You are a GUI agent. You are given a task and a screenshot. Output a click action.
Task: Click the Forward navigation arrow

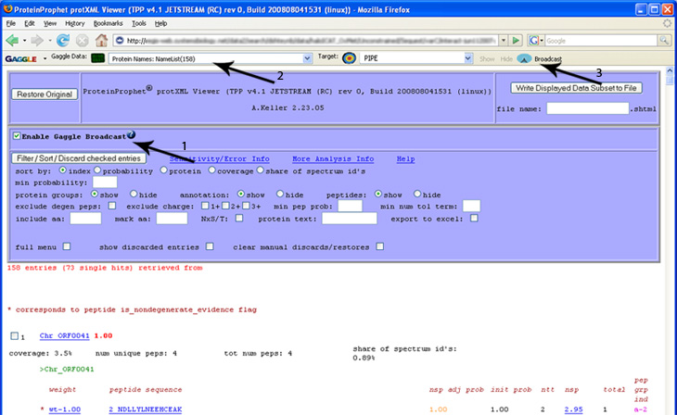coord(37,41)
